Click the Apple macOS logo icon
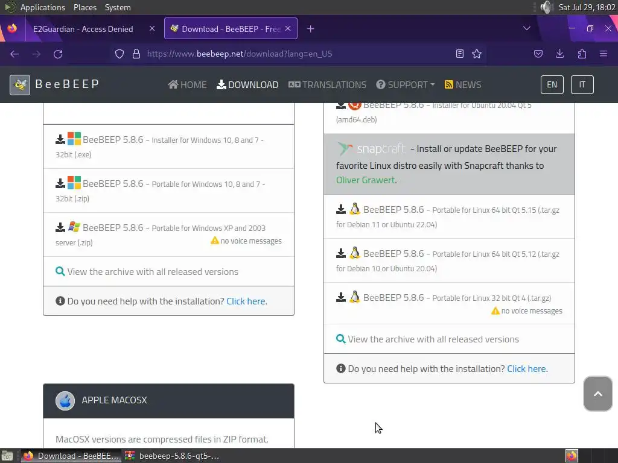The height and width of the screenshot is (463, 618). click(65, 401)
